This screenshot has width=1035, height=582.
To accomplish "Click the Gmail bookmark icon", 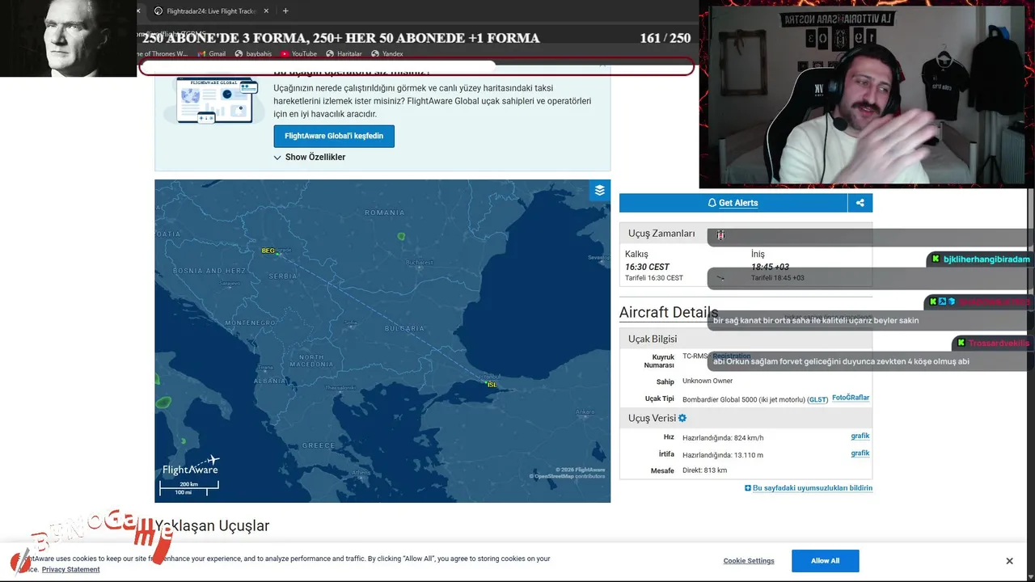I will pos(200,54).
